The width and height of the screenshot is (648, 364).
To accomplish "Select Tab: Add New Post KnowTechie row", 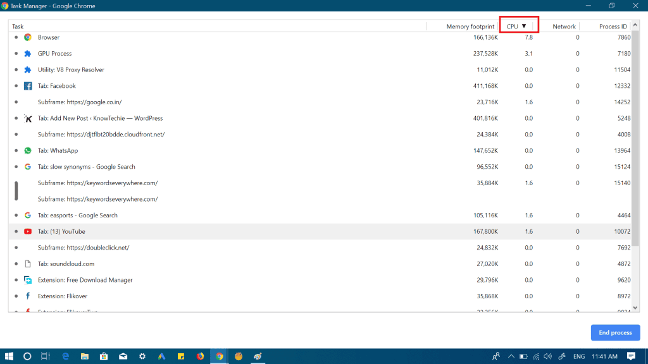I will point(320,118).
